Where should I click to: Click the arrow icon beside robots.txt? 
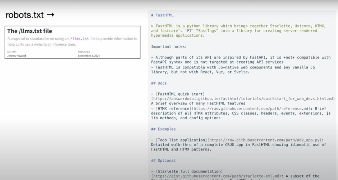point(51,15)
